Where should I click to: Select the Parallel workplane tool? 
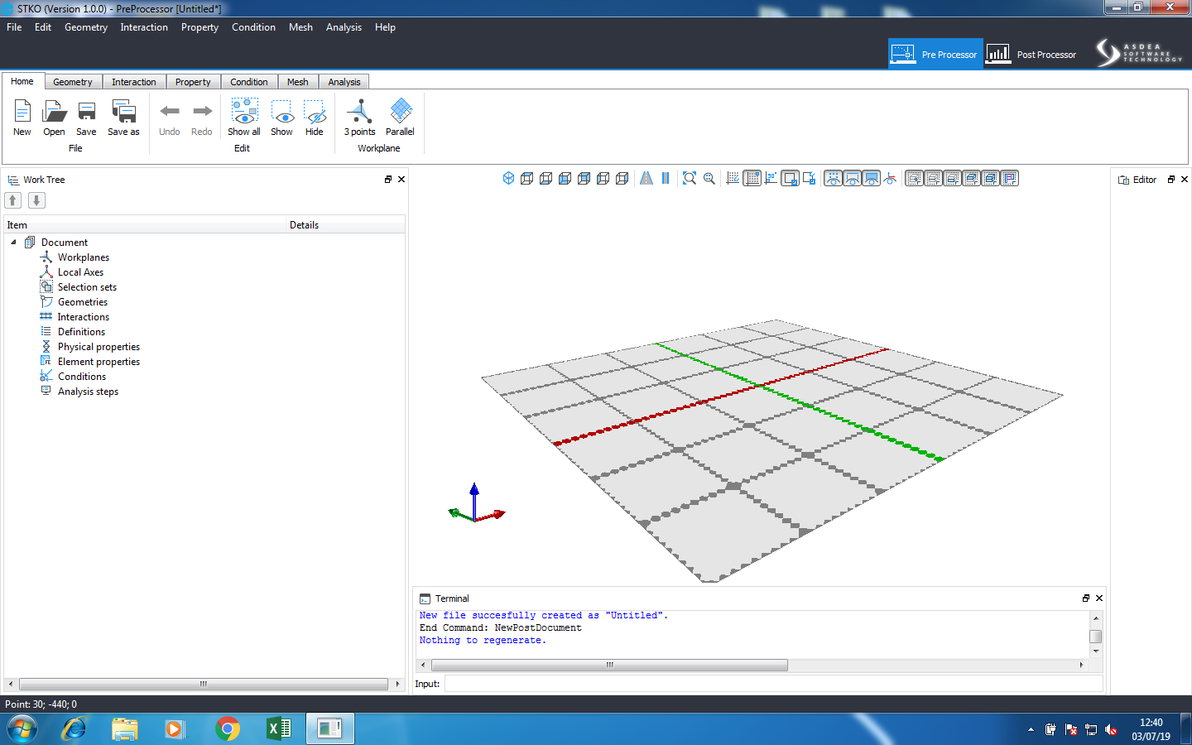[401, 111]
